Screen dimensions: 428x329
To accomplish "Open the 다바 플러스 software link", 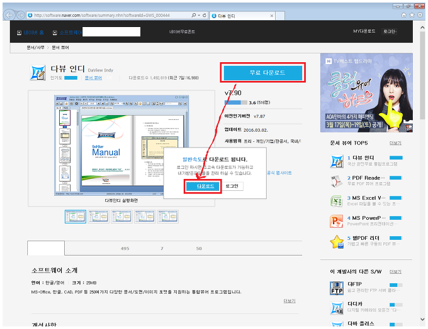I will [x=361, y=323].
